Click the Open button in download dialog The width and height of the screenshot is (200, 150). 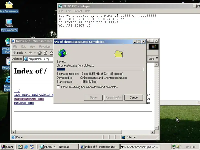click(x=93, y=97)
